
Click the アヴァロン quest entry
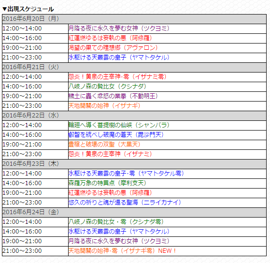[x=113, y=48]
